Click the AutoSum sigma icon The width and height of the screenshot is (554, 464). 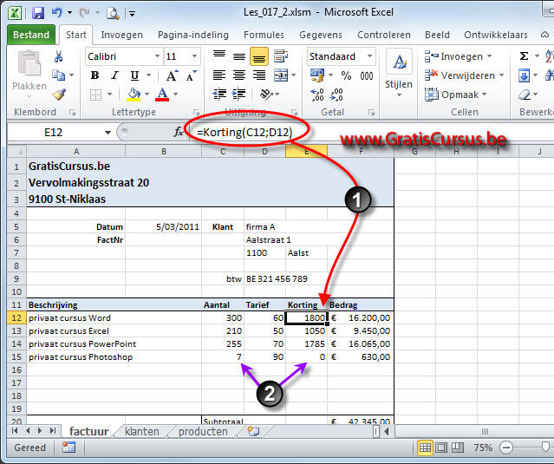pyautogui.click(x=525, y=56)
